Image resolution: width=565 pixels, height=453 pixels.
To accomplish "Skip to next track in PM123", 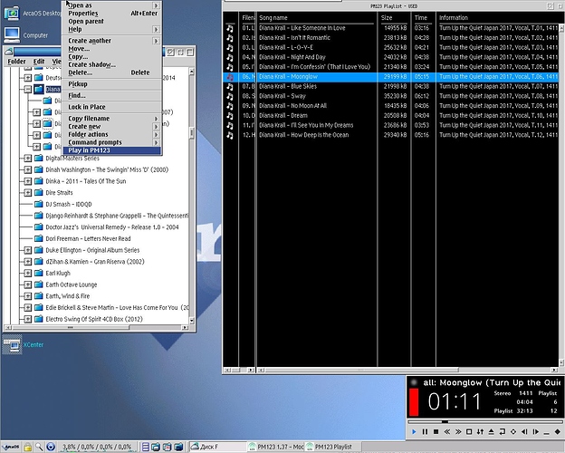I will coord(535,431).
